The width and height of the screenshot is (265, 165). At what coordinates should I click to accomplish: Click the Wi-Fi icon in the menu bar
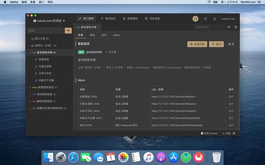[209, 2]
